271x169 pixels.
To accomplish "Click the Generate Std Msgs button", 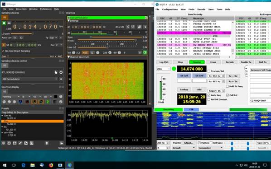I will [x=261, y=70].
